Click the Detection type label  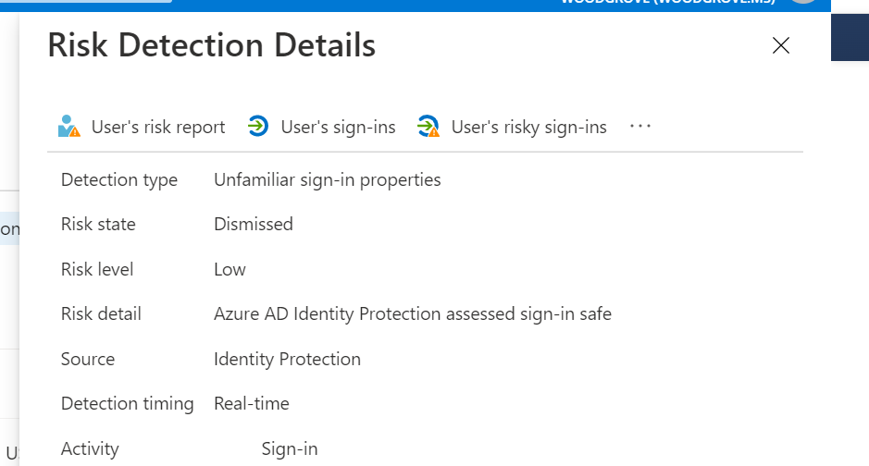119,180
